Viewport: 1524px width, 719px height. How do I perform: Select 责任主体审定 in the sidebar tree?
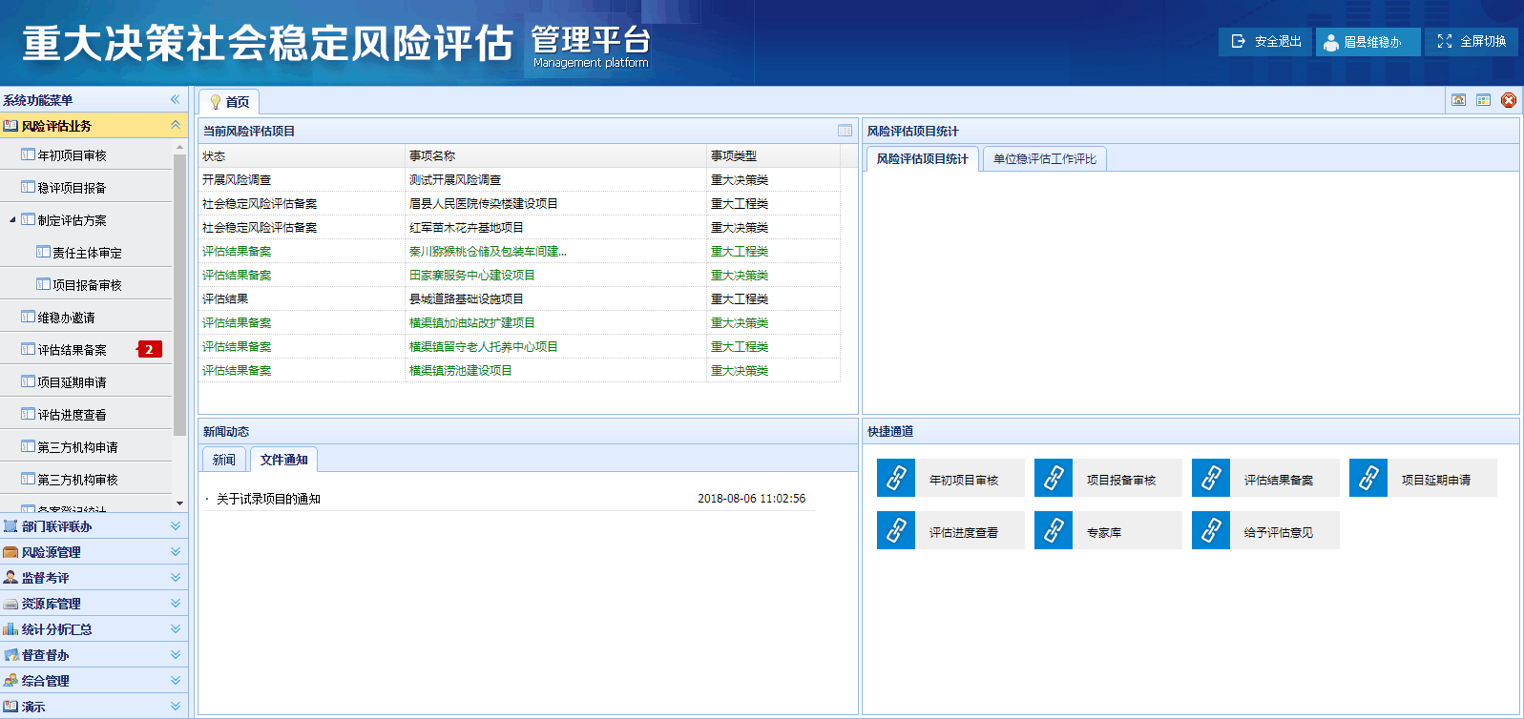point(87,253)
